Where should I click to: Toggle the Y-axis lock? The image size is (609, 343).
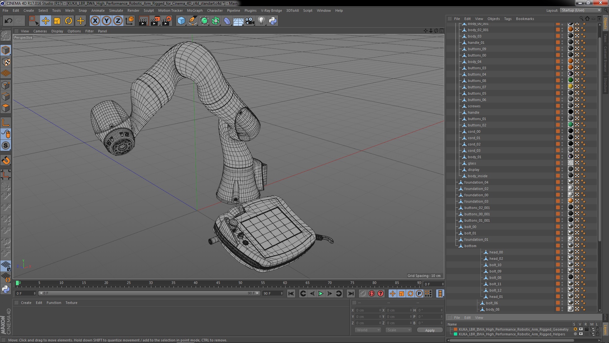point(107,21)
